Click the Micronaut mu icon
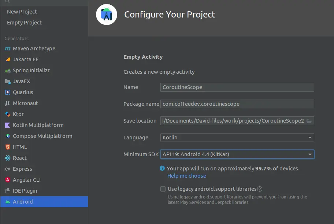 pos(8,103)
